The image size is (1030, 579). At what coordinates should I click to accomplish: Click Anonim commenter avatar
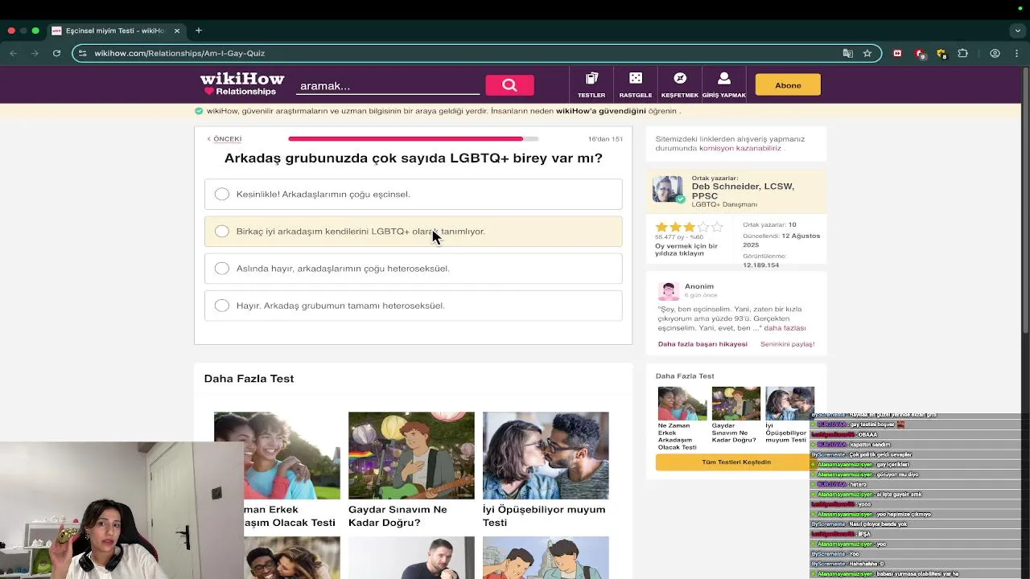[x=668, y=291]
